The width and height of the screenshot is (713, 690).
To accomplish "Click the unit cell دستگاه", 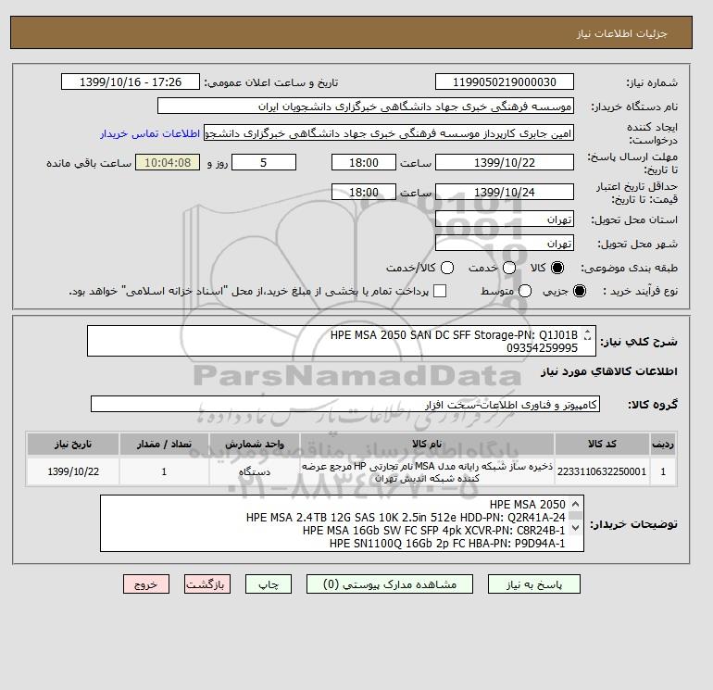I will tap(255, 471).
